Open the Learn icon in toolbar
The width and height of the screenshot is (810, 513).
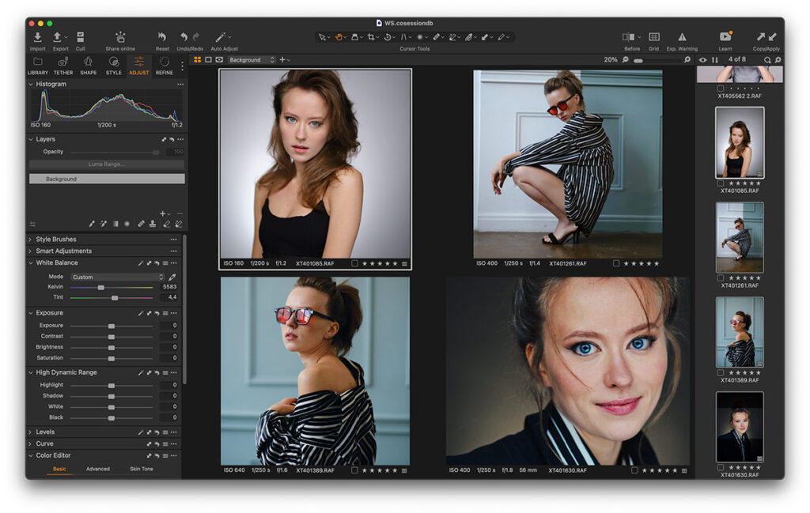pyautogui.click(x=725, y=37)
